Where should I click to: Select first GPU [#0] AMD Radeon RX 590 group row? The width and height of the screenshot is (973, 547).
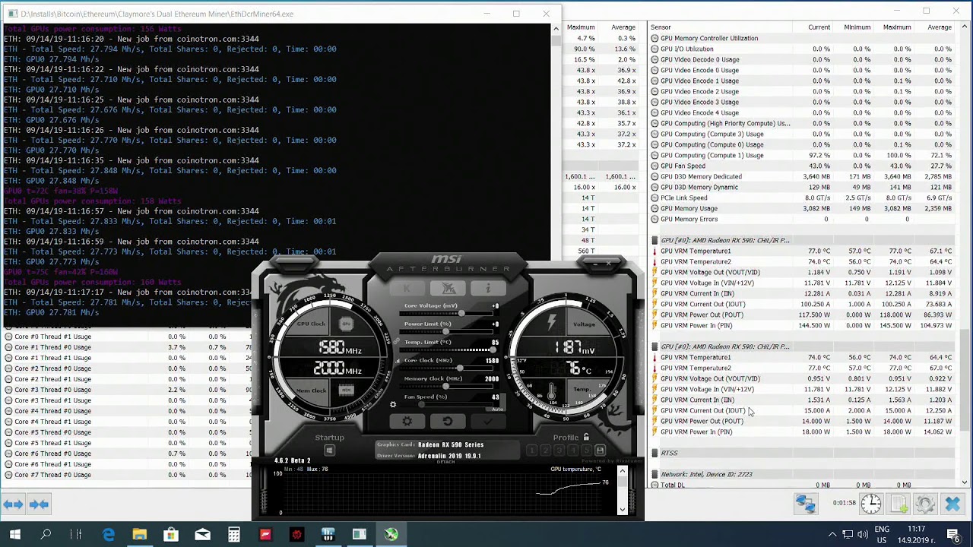coord(803,240)
